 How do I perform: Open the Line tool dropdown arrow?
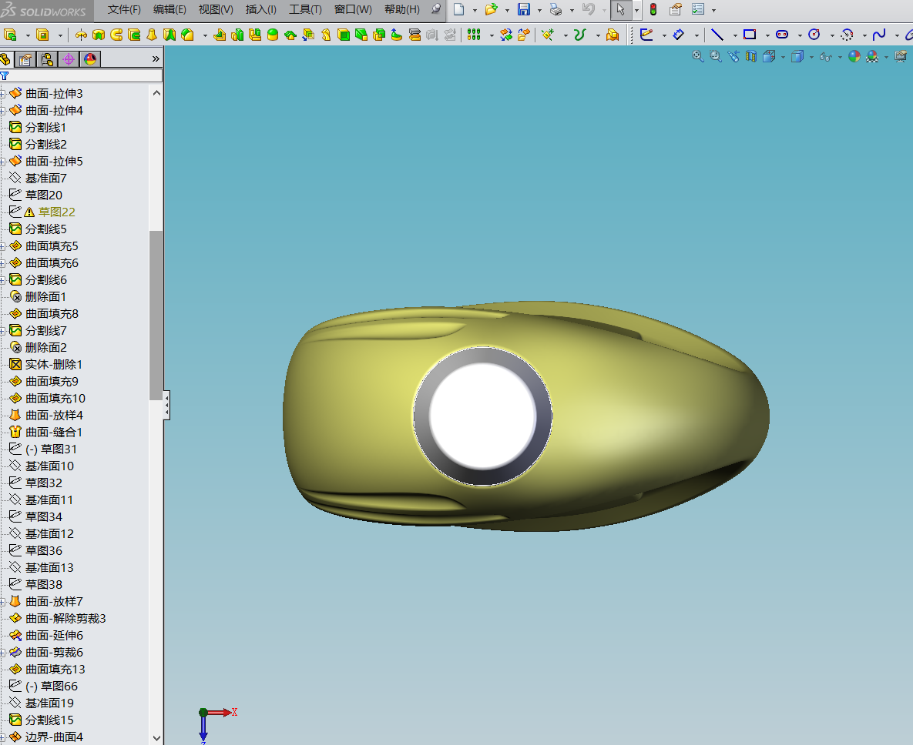(735, 35)
